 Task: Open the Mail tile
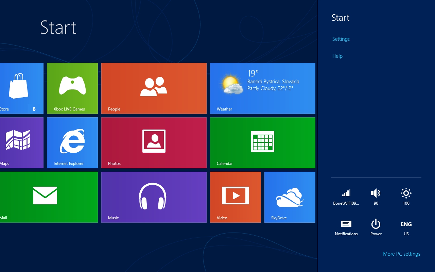tap(49, 197)
